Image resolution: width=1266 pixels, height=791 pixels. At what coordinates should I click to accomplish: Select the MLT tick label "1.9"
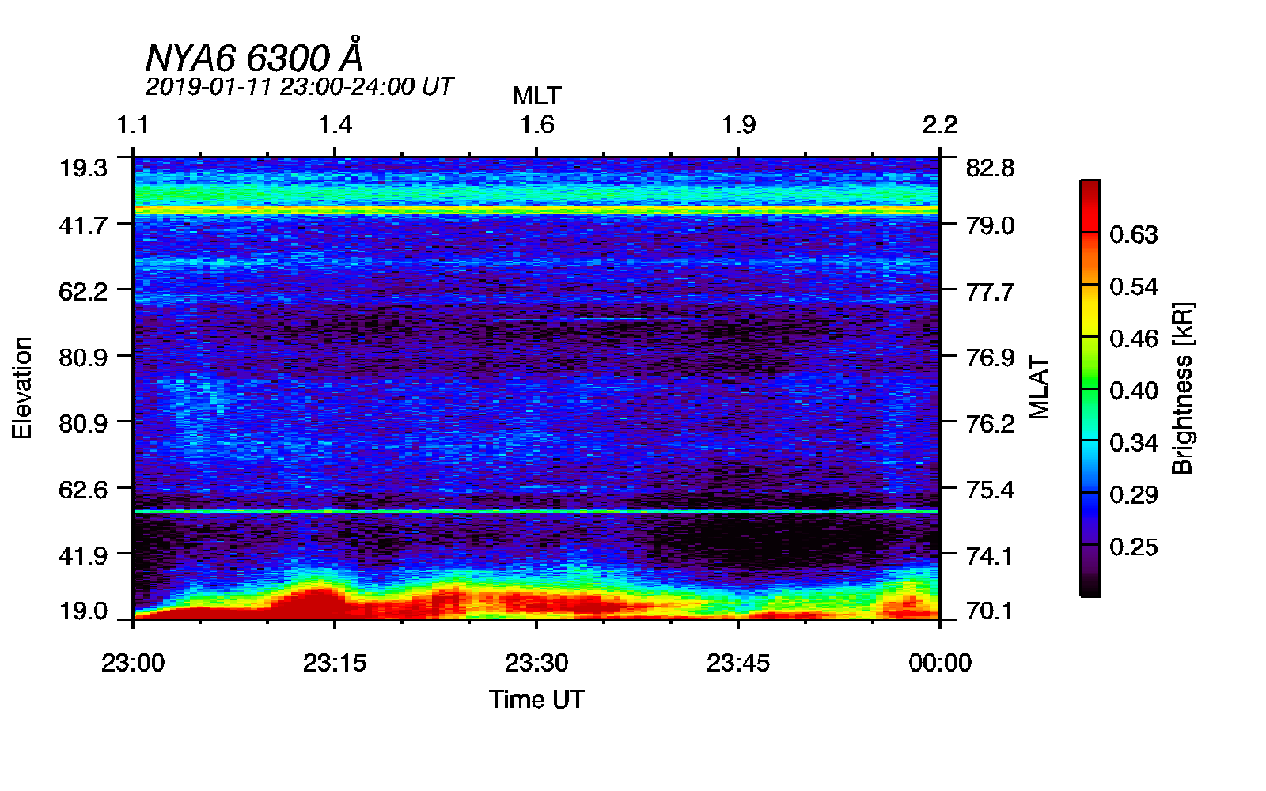click(738, 125)
